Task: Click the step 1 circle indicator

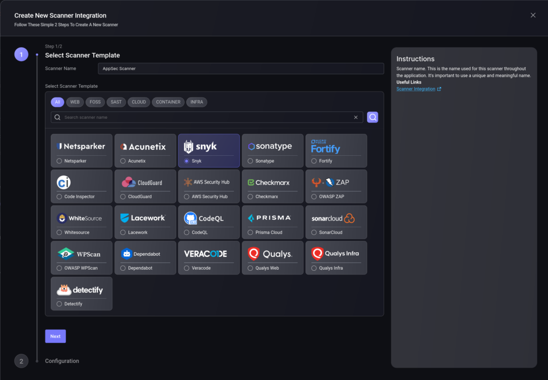Action: tap(21, 55)
